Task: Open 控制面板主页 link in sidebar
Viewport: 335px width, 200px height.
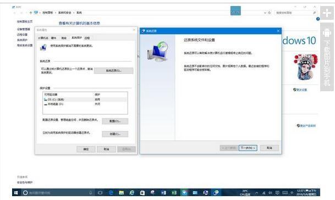Action: 25,21
